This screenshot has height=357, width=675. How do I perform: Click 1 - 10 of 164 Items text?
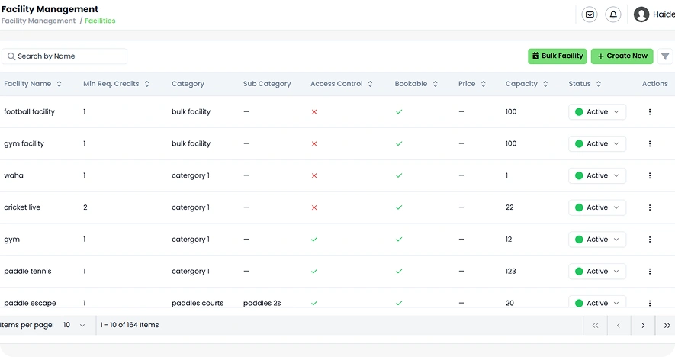(130, 325)
